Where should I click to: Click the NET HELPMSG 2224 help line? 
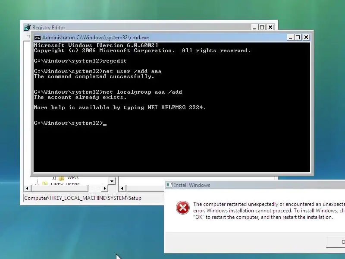click(120, 107)
